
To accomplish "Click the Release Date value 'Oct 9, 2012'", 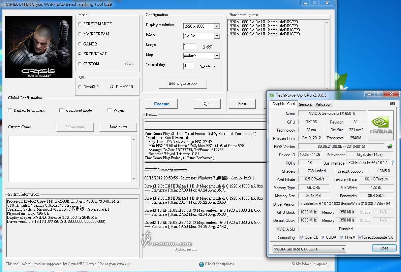I will pyautogui.click(x=311, y=138).
